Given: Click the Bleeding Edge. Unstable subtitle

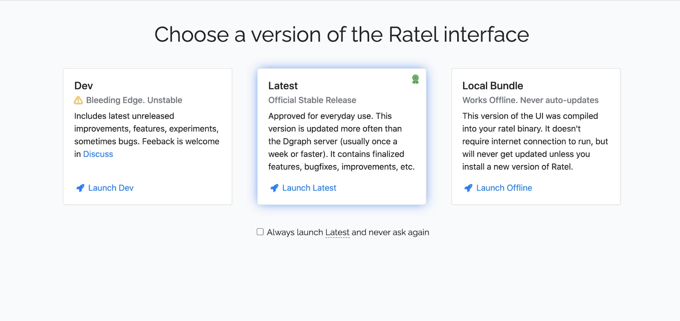Looking at the screenshot, I should [x=134, y=100].
